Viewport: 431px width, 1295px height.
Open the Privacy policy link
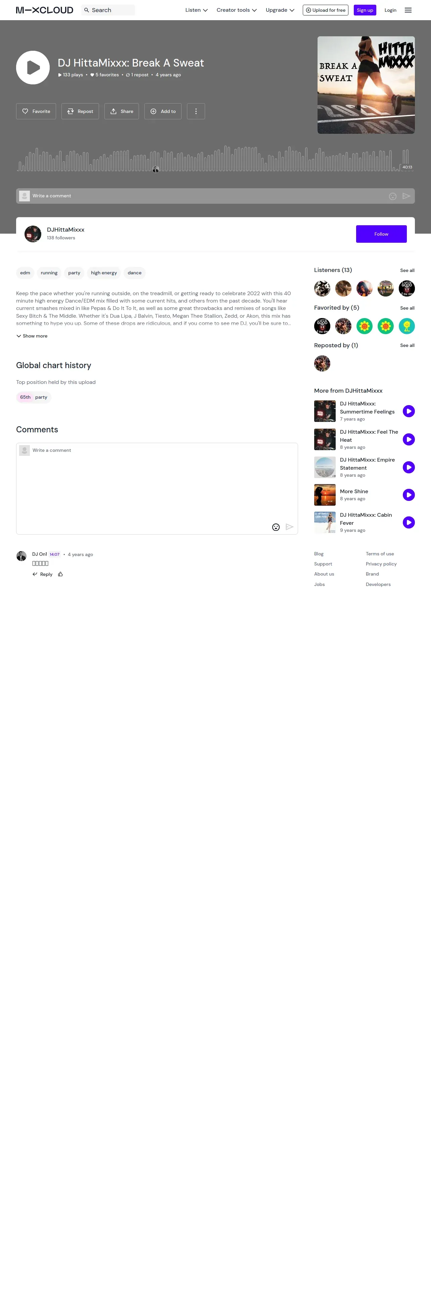(x=381, y=564)
